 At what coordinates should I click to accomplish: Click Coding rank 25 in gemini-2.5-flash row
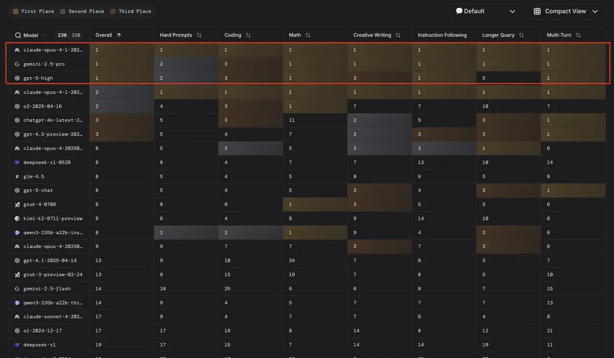click(x=228, y=289)
